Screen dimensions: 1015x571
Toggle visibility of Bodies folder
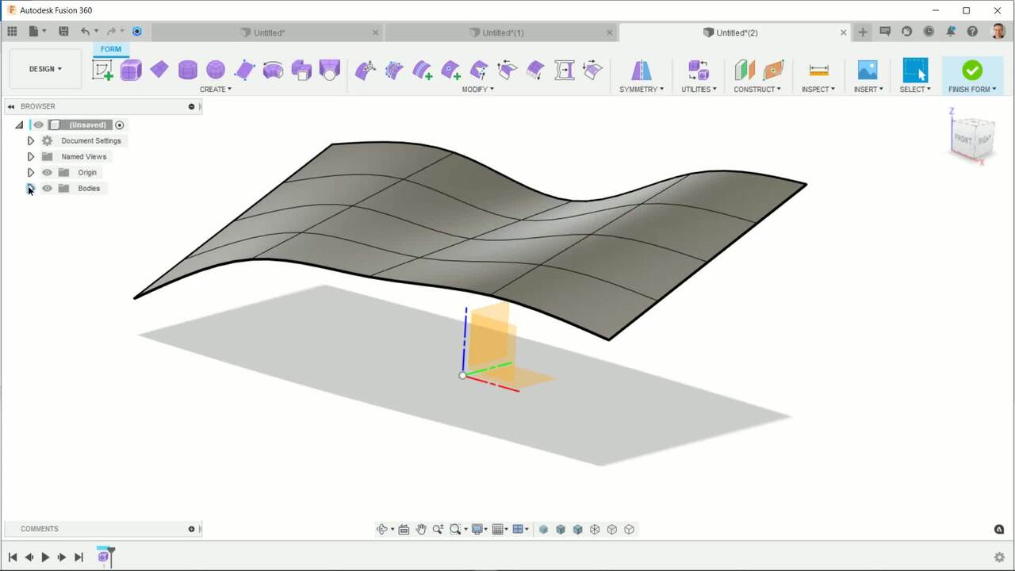tap(47, 188)
